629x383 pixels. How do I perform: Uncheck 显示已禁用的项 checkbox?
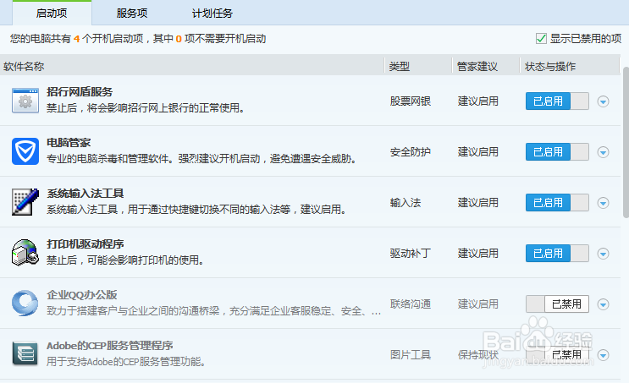[x=541, y=38]
